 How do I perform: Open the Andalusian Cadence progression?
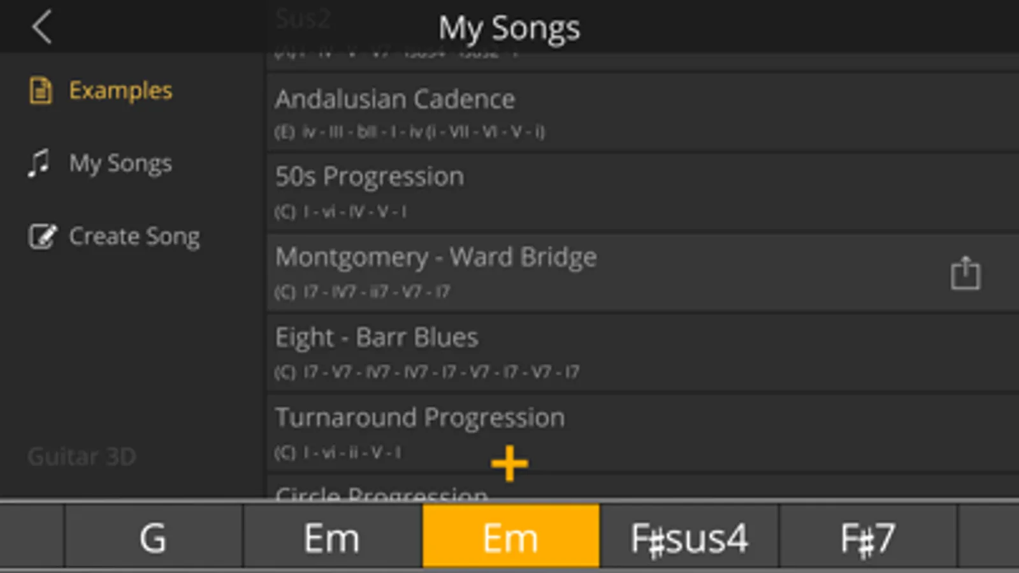[510, 112]
